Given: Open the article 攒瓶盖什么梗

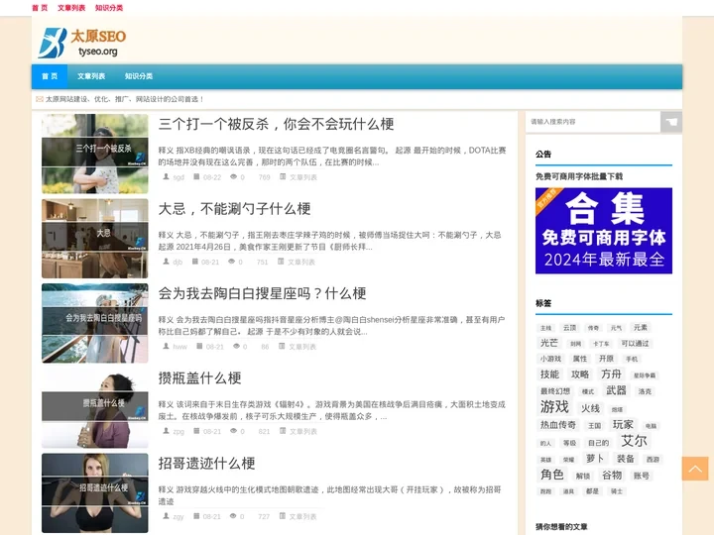Looking at the screenshot, I should (200, 378).
